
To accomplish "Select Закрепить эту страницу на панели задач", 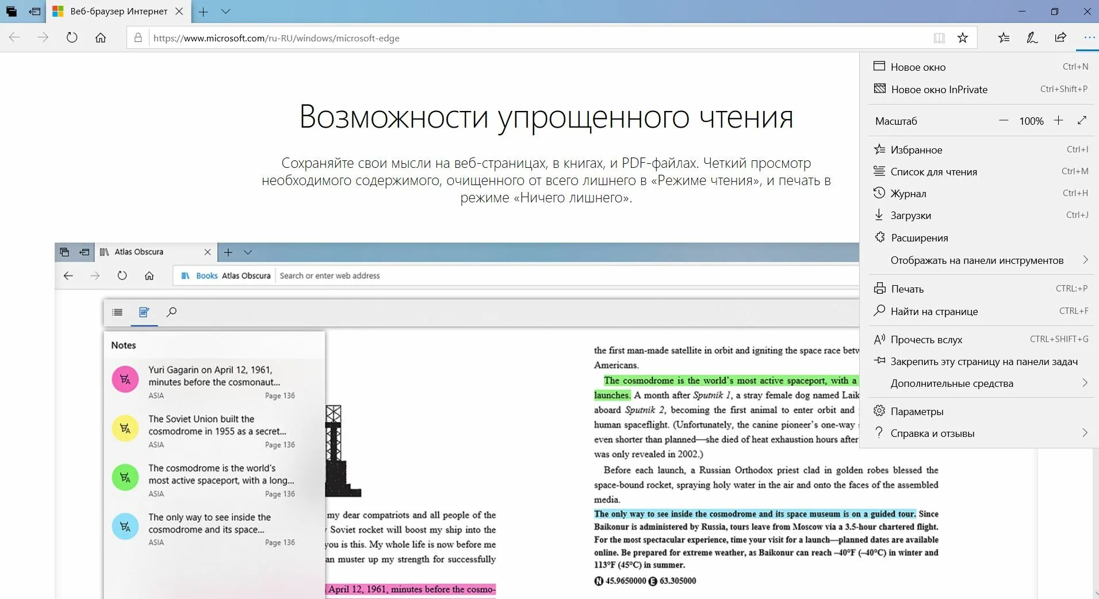I will 980,361.
